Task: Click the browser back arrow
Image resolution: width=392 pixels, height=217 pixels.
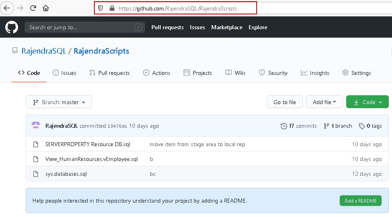Action: (x=7, y=8)
